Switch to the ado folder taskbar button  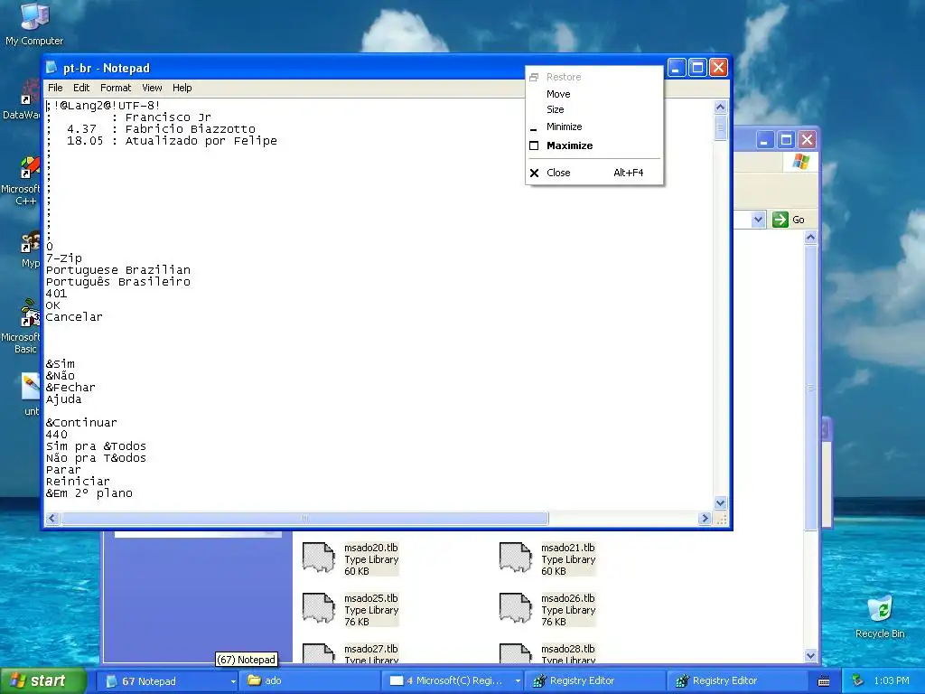point(311,681)
